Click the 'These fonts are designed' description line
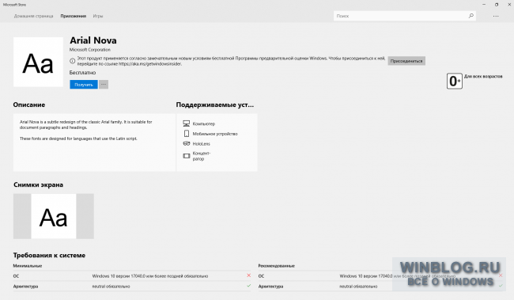Screen dimensions: 514x300 (x=78, y=139)
